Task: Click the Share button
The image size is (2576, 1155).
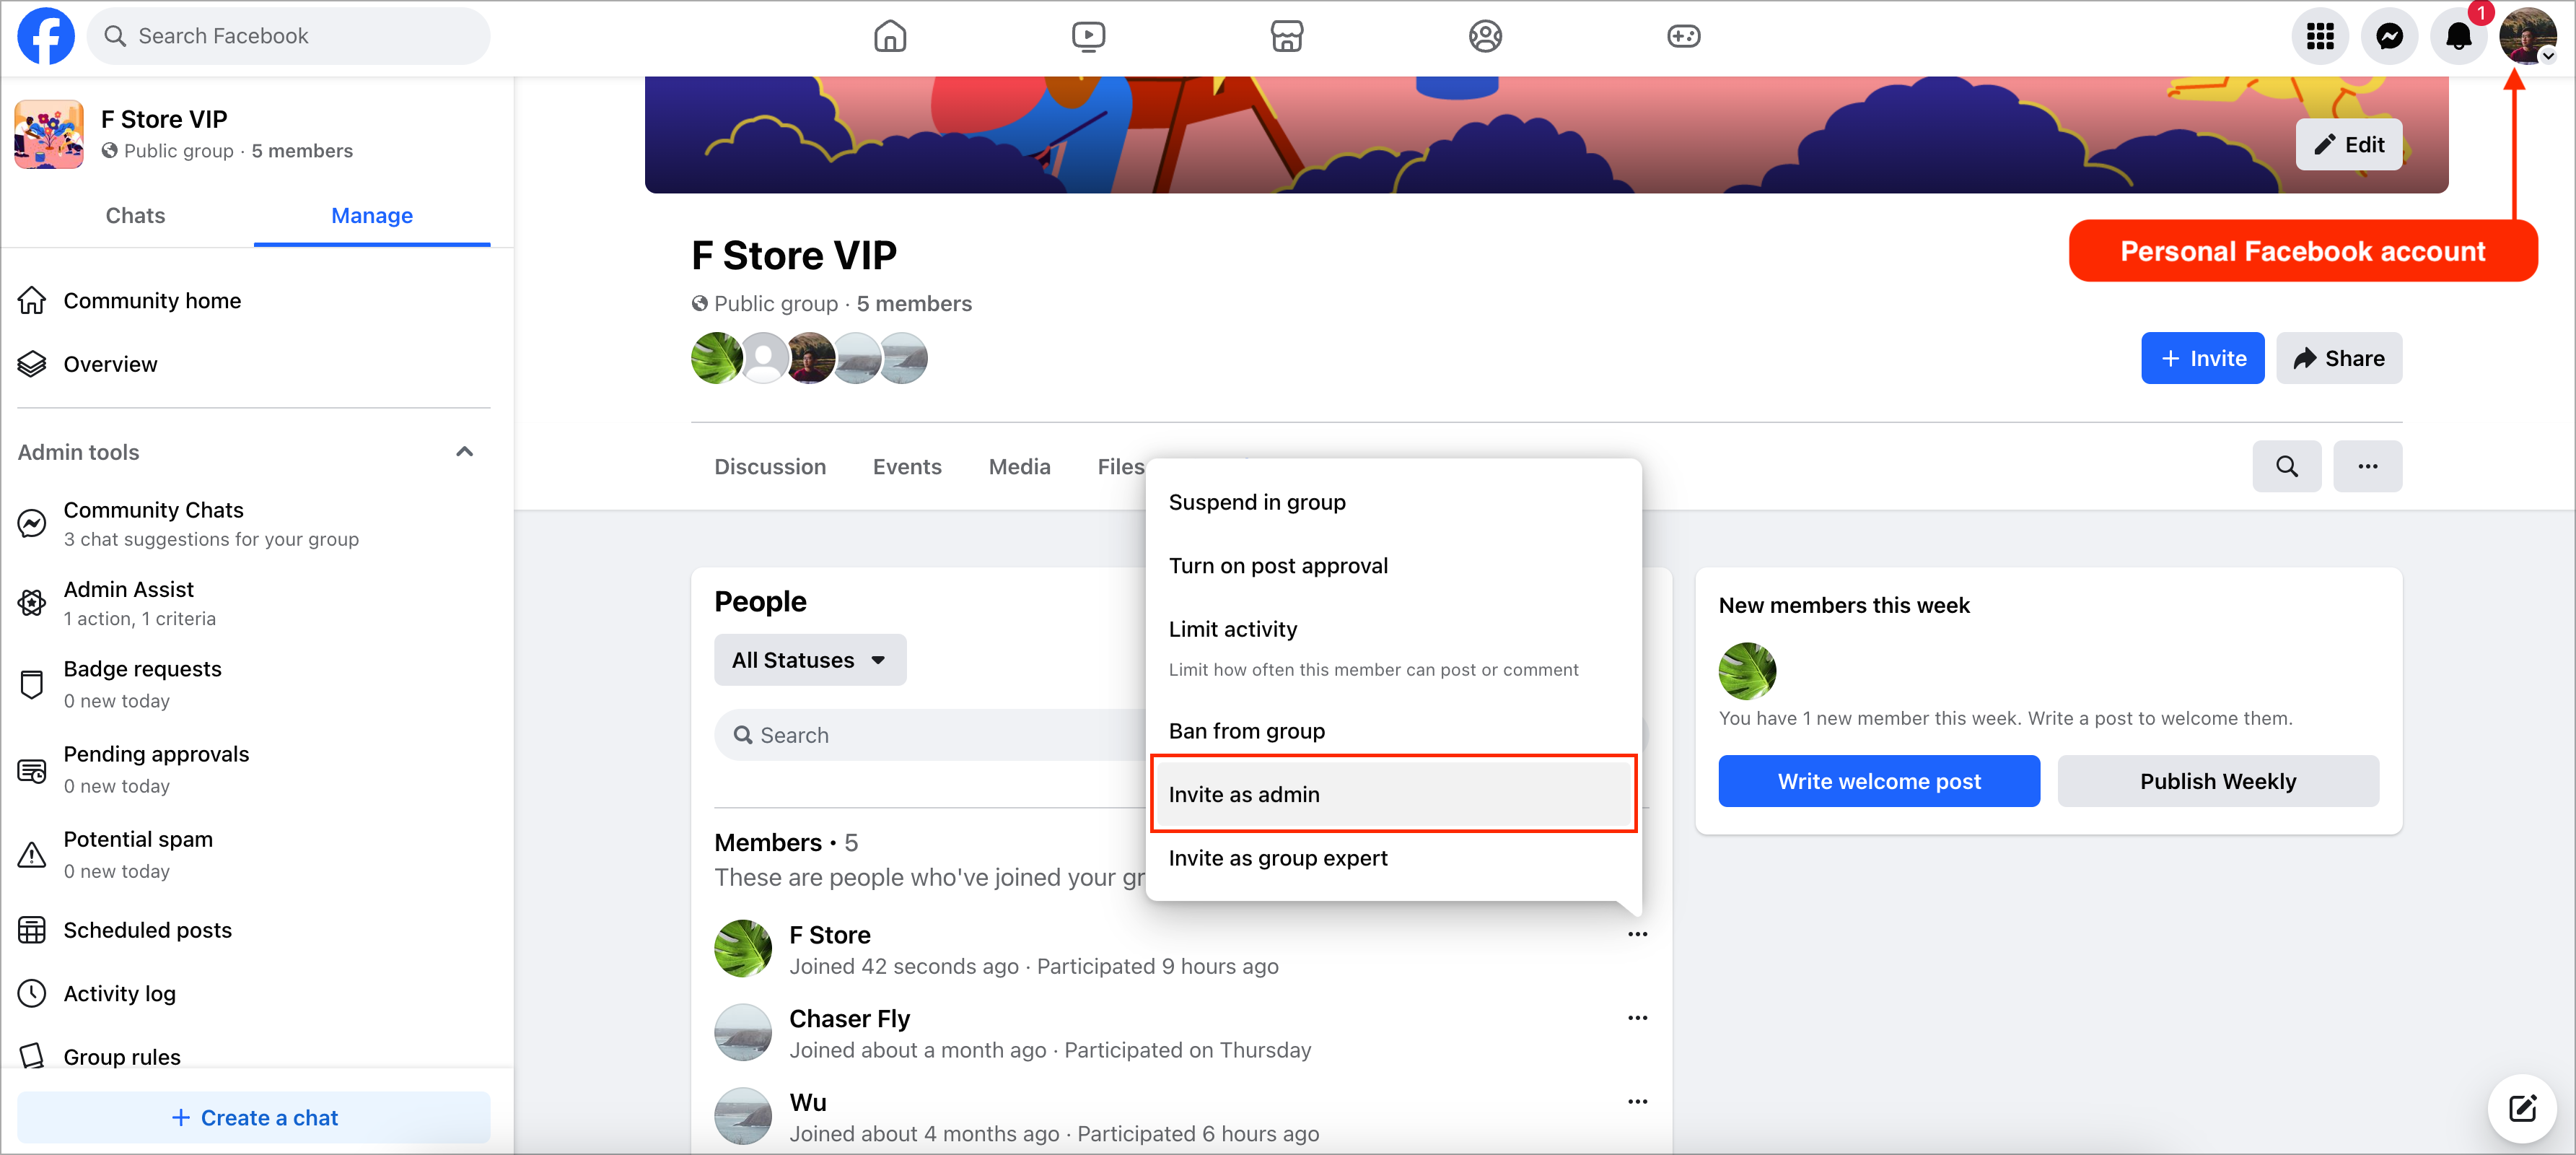Action: pos(2339,358)
